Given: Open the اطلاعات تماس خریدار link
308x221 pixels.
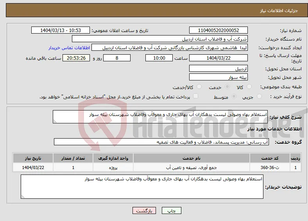Looking at the screenshot, I should (x=69, y=48).
